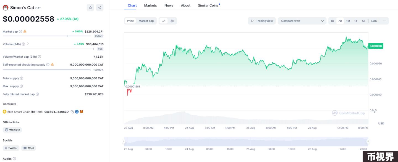Open Self-reported circulating supply info icon
This screenshot has width=398, height=162.
coord(48,65)
